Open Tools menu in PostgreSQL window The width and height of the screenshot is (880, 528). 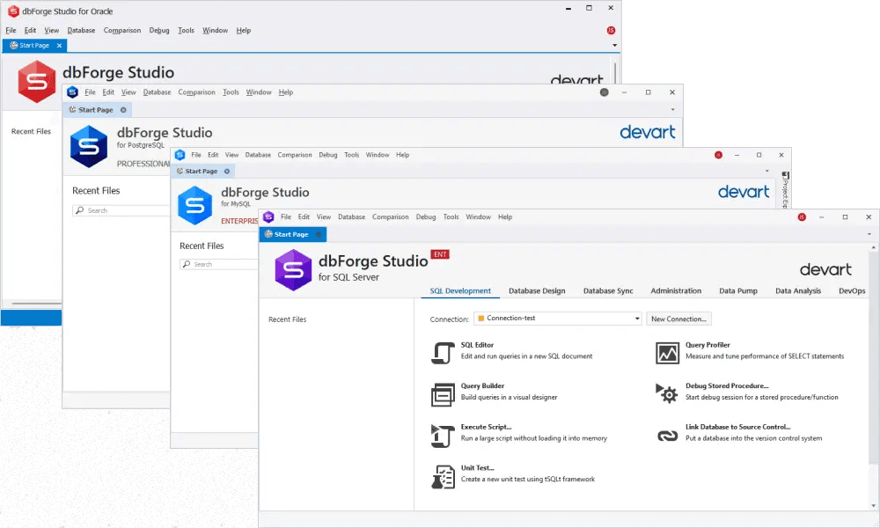tap(230, 92)
